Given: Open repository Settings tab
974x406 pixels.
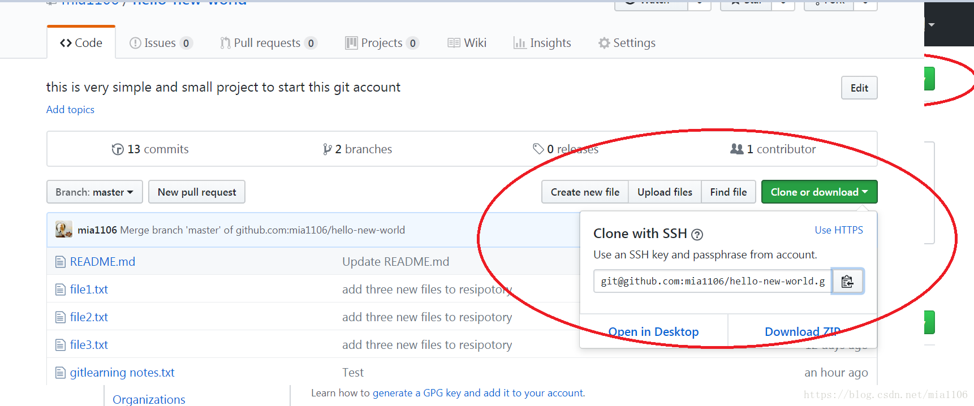Looking at the screenshot, I should tap(627, 43).
